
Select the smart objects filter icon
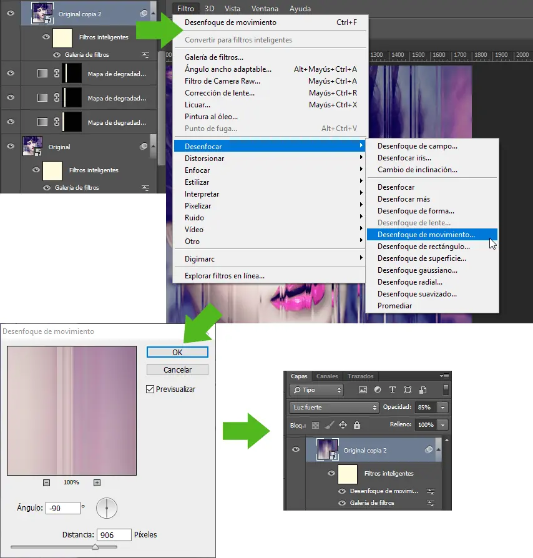click(x=423, y=389)
